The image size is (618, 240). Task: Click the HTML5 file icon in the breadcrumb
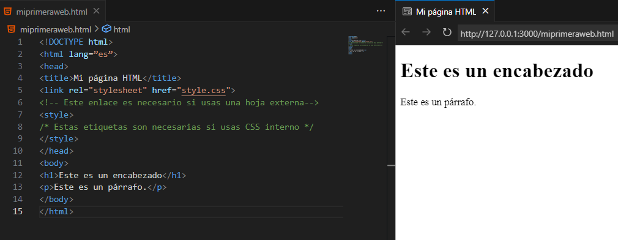(12, 29)
